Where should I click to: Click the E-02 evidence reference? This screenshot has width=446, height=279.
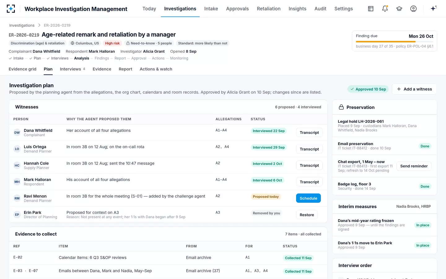[18, 257]
